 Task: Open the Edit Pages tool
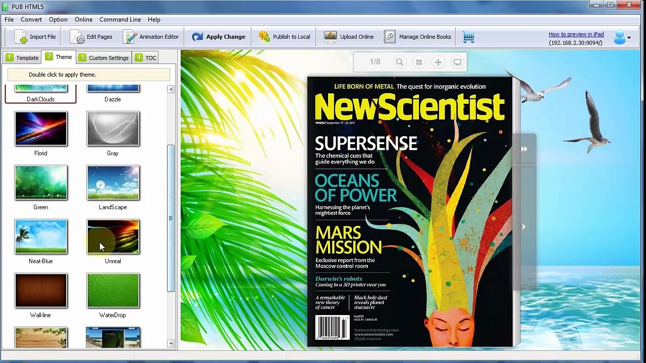(91, 37)
